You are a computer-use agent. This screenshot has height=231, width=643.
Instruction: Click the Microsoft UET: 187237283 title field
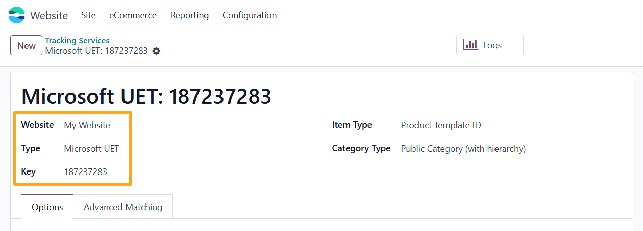tap(146, 96)
